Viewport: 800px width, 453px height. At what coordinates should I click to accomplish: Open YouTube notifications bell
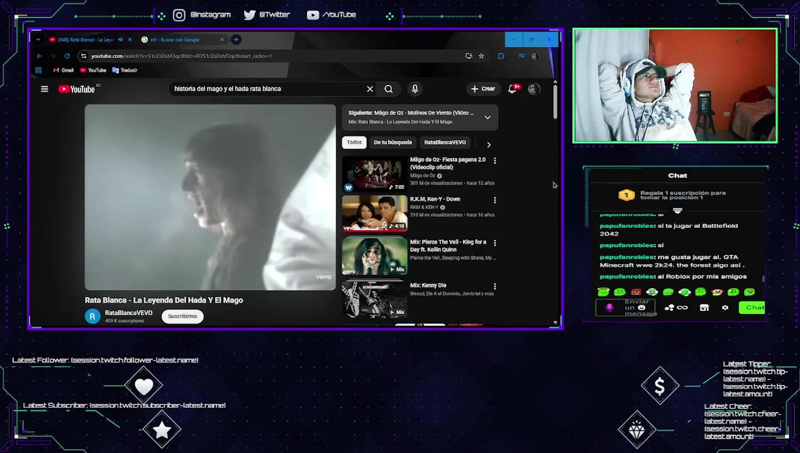[513, 89]
